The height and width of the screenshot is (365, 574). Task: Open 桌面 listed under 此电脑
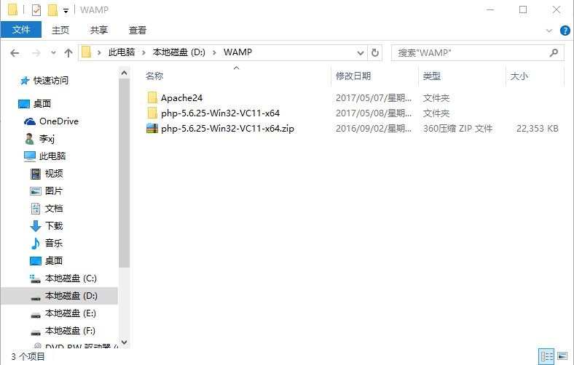(54, 261)
